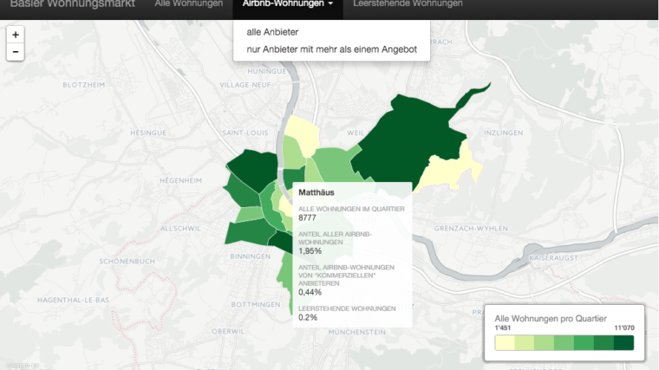Switch to the Alle Wohnungen tab
The width and height of the screenshot is (659, 370).
click(x=187, y=4)
